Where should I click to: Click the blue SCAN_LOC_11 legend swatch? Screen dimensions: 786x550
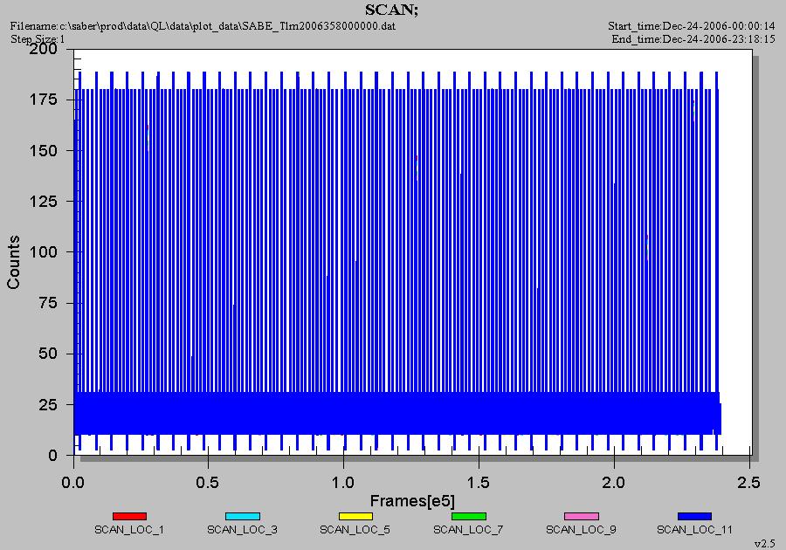coord(694,516)
